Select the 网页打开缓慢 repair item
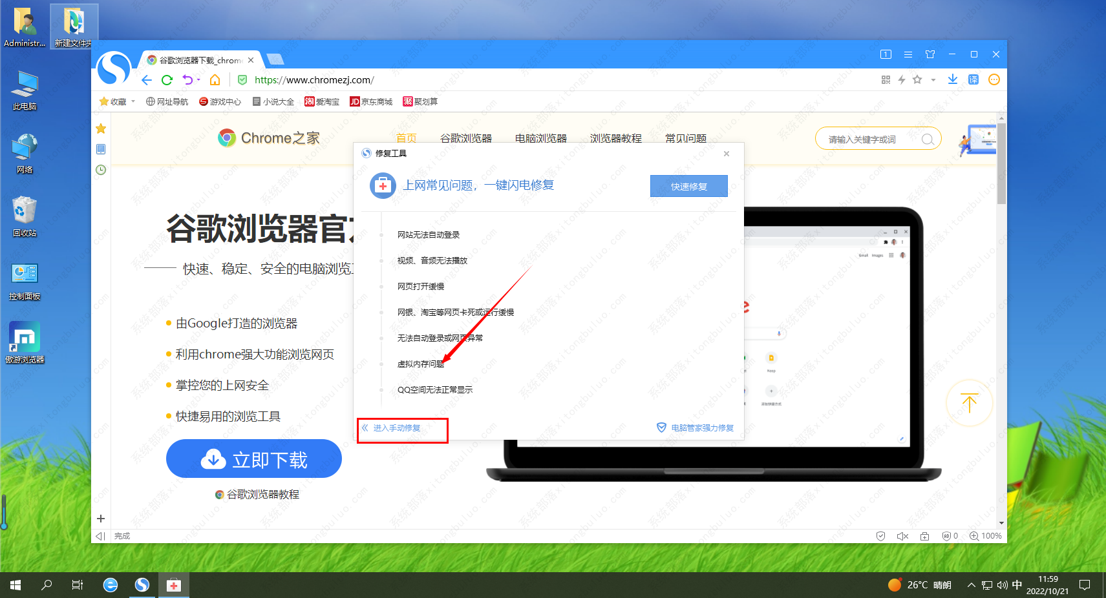 point(421,286)
